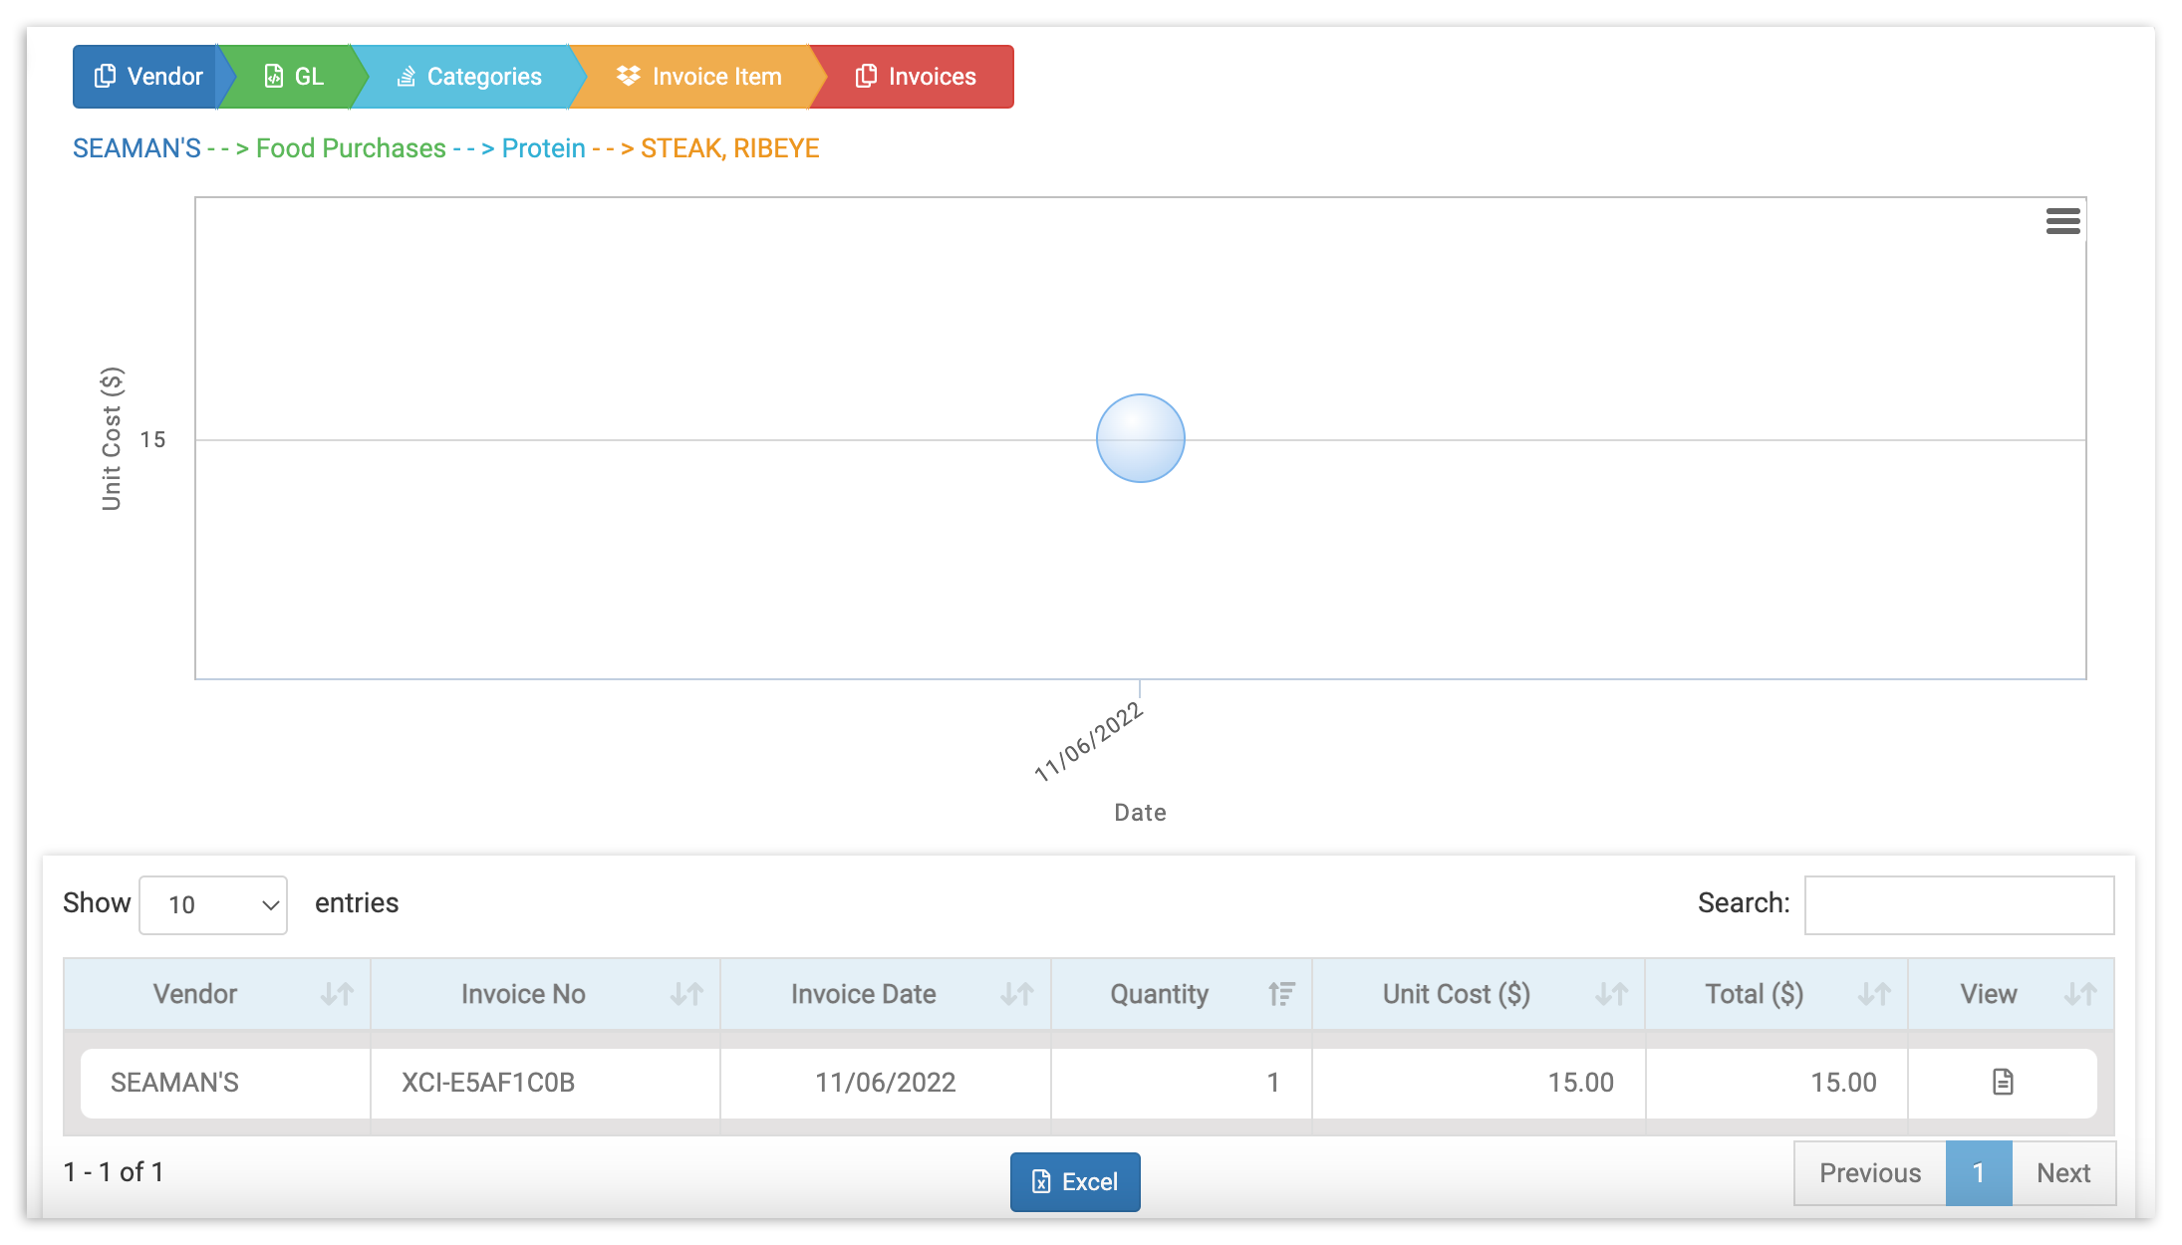Click the view invoice document icon
The image size is (2182, 1245).
coord(2003,1082)
